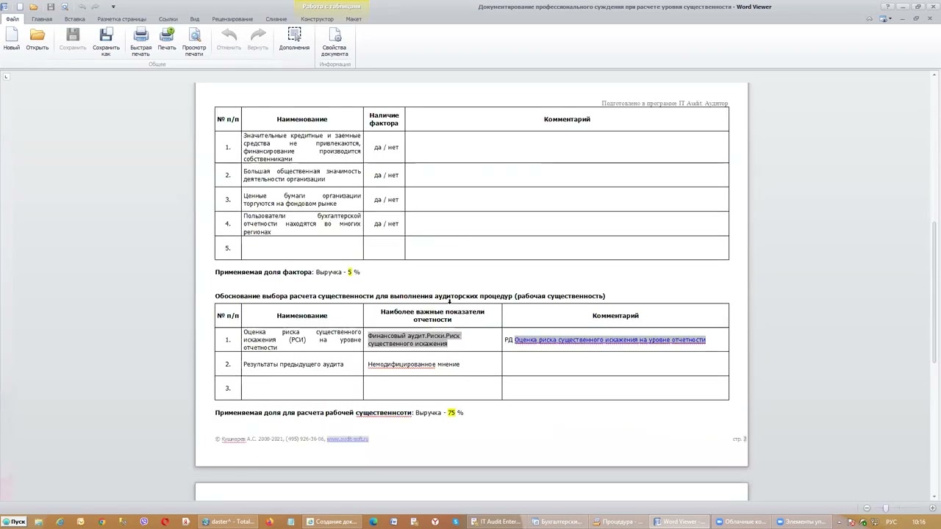Screen dimensions: 941x529
Task: Click quick access print preview icon
Action: click(x=65, y=7)
